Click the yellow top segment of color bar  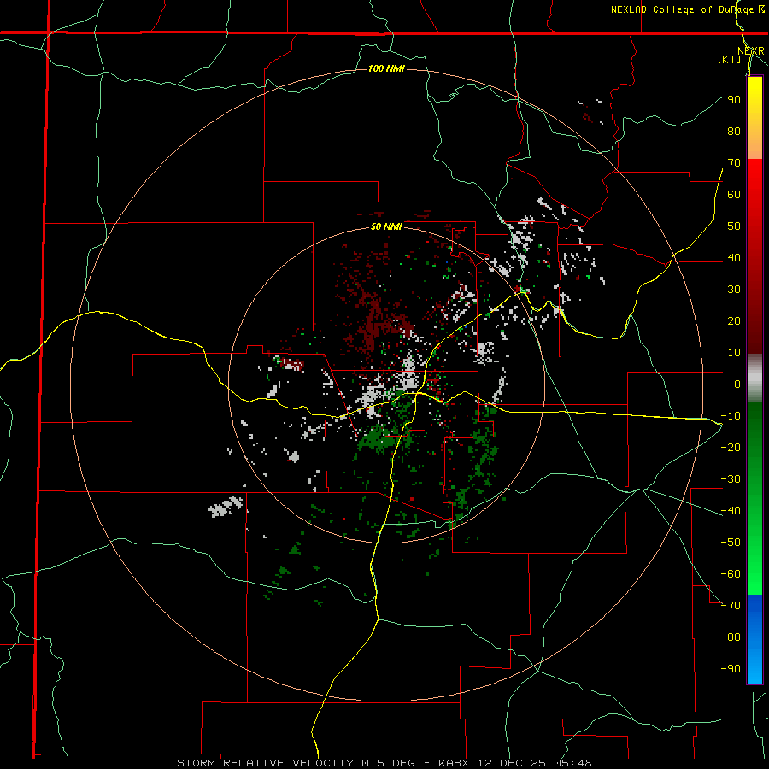(x=754, y=118)
